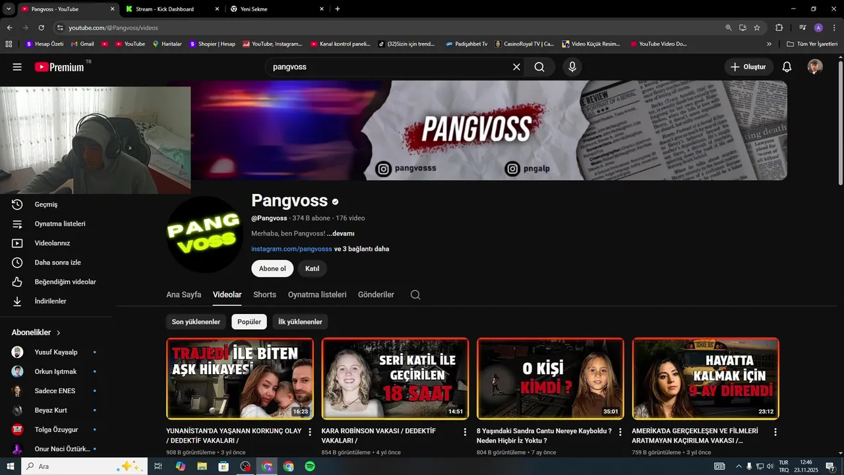Open options menu for Sandra Cantu video

(x=620, y=432)
